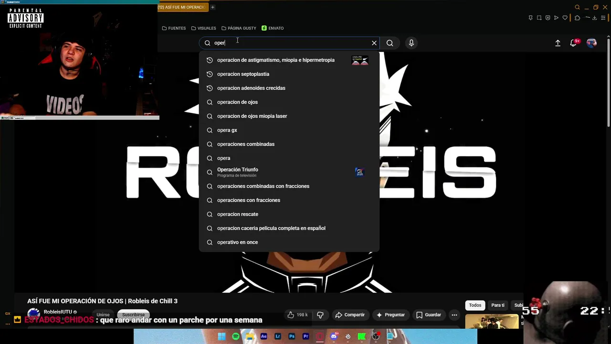Click the YouTube search submit button

[x=390, y=43]
